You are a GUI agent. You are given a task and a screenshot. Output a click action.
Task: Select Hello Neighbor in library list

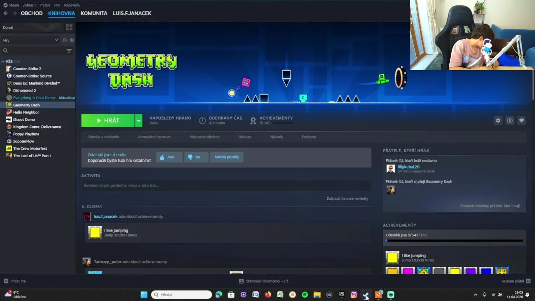[x=26, y=112]
